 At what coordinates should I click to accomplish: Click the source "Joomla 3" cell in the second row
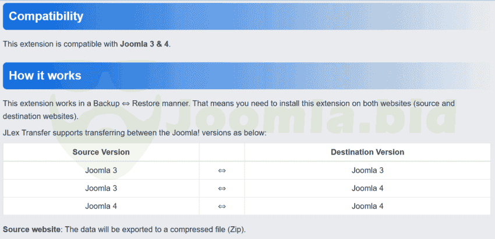pos(101,188)
